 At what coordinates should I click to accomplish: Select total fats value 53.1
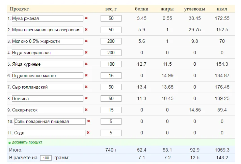pos(167,150)
